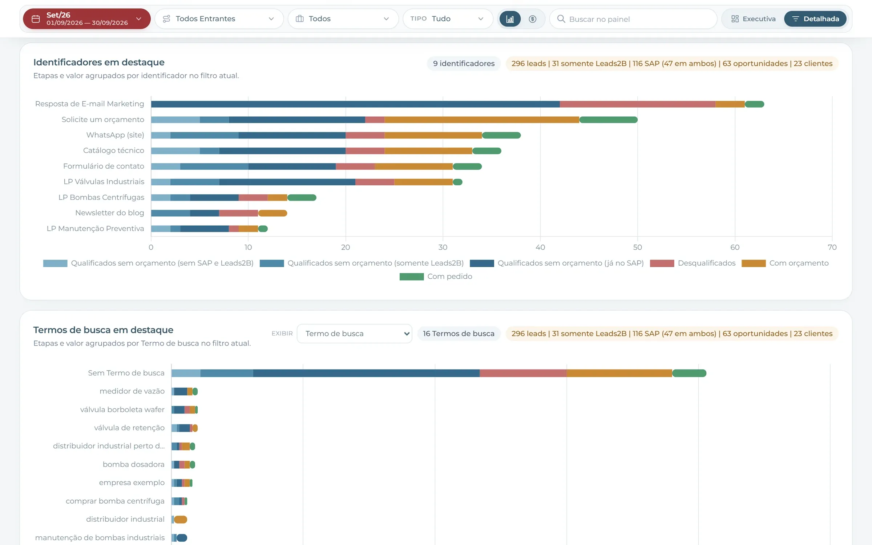Switch to bar chart quantity view
Viewport: 872px width, 545px height.
(x=510, y=19)
